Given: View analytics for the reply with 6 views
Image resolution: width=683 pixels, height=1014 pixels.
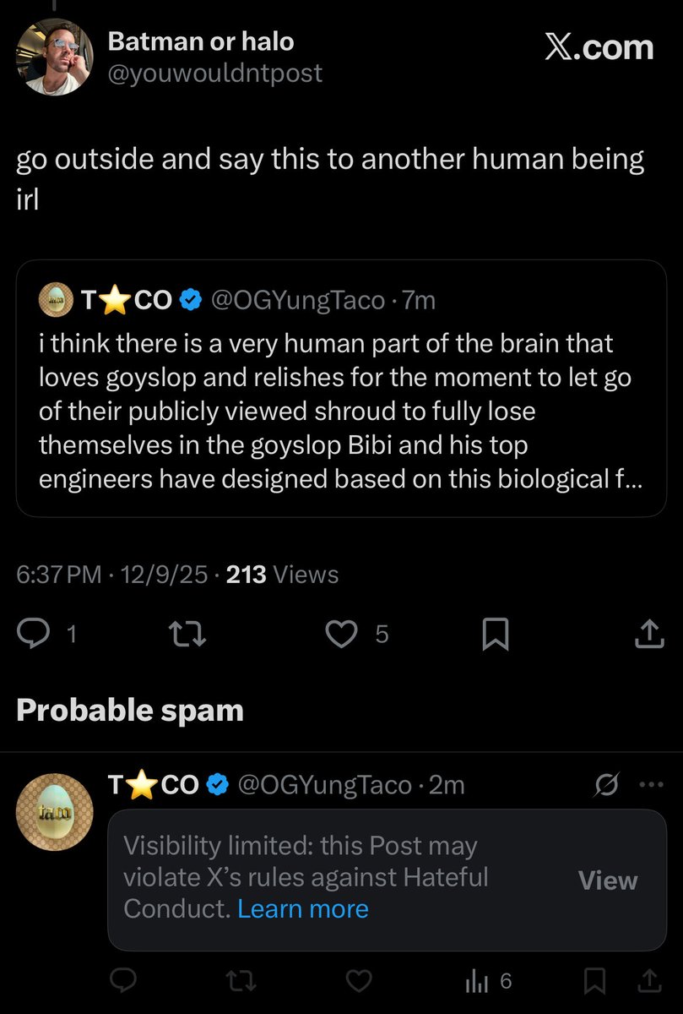Looking at the screenshot, I should click(488, 981).
